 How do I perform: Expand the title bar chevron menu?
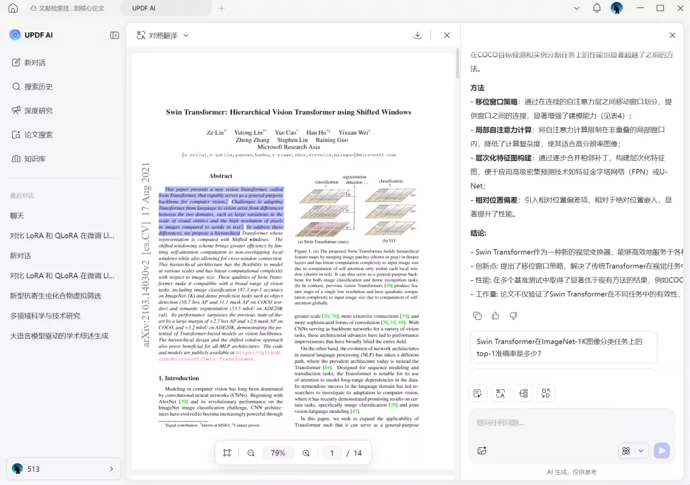(577, 8)
